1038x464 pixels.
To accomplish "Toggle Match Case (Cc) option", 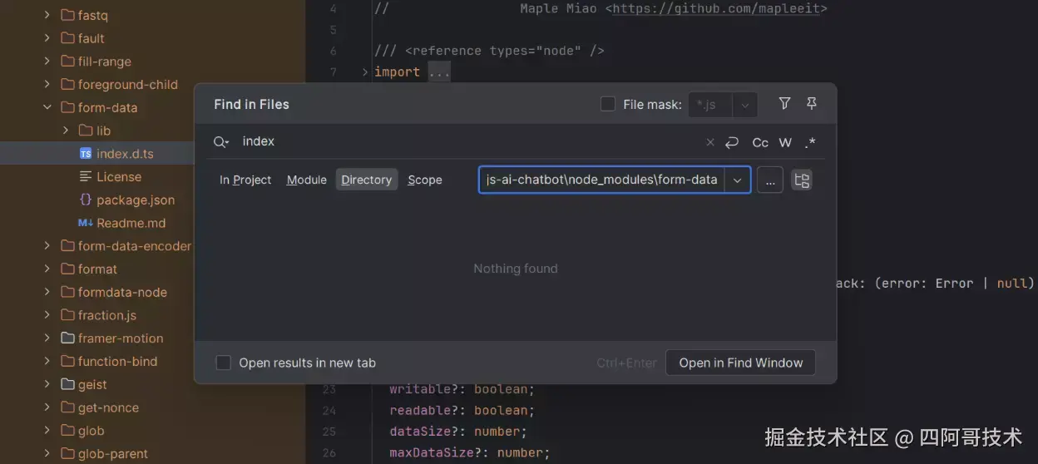I will click(760, 142).
